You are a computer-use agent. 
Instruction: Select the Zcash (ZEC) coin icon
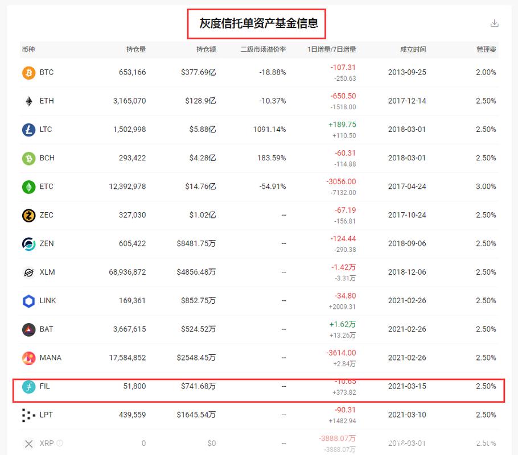pyautogui.click(x=27, y=215)
